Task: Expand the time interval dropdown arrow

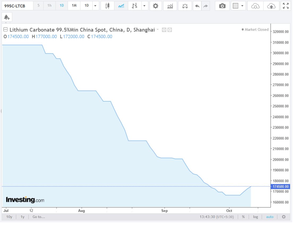Action: click(96, 6)
